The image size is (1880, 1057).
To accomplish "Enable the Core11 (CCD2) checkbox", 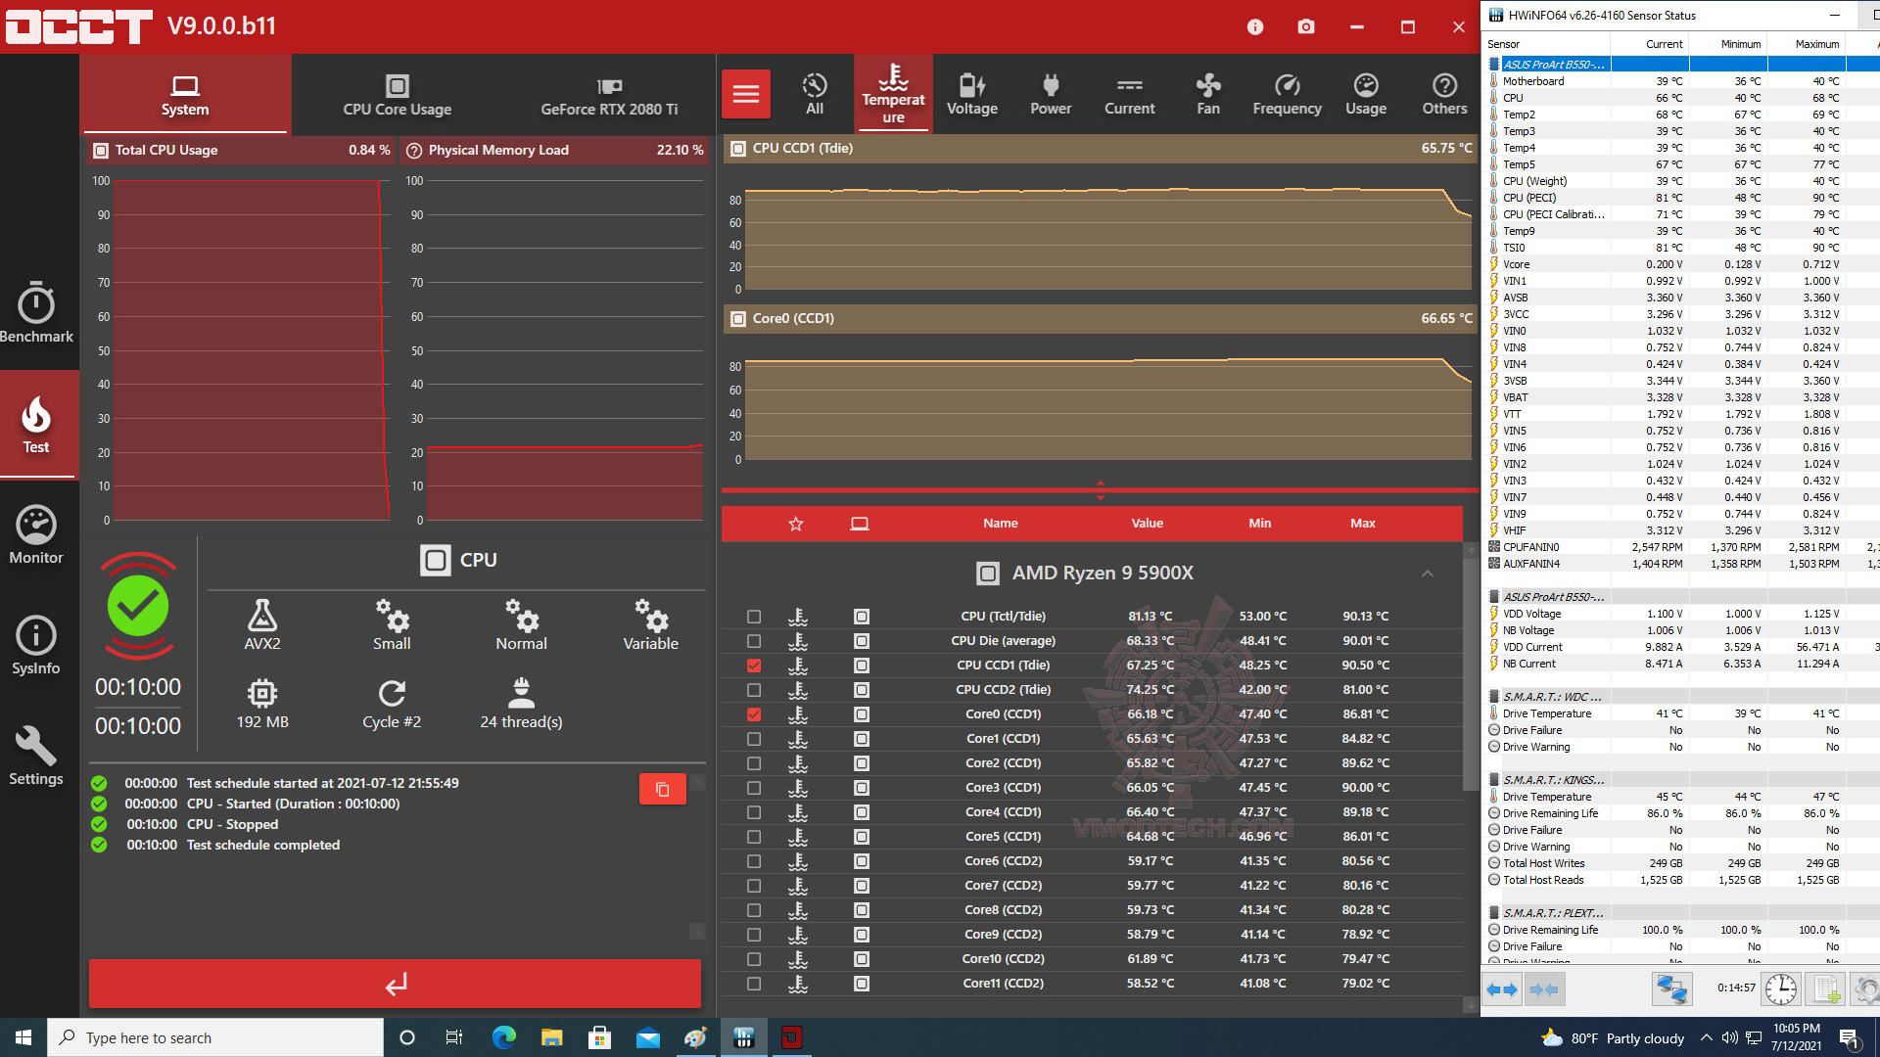I will pyautogui.click(x=753, y=984).
